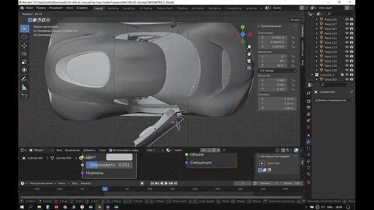
Task: Lock the position X value
Action: (293, 37)
